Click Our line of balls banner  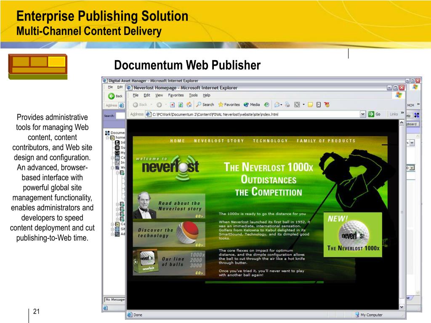tap(169, 262)
